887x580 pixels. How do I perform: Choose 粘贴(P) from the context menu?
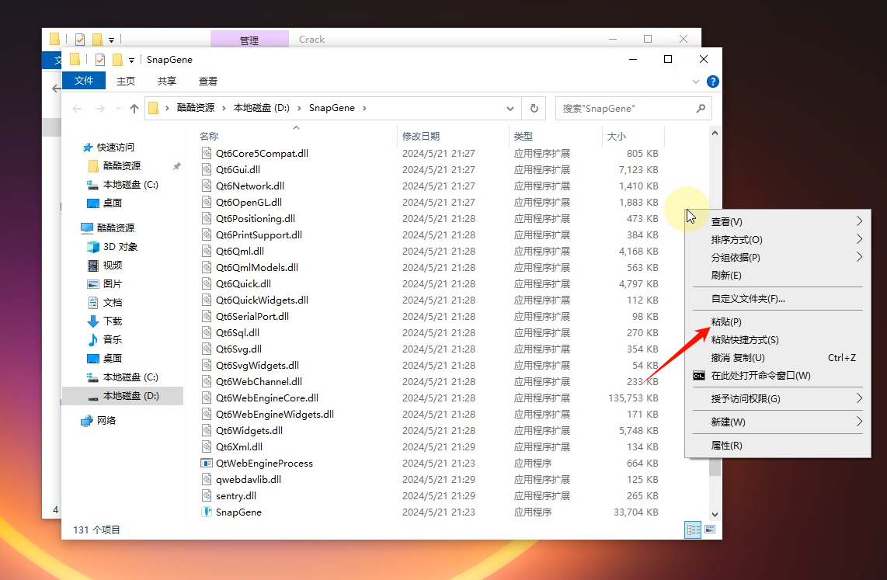pyautogui.click(x=726, y=322)
